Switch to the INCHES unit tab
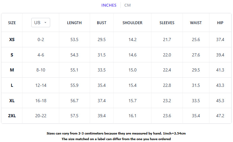This screenshot has width=233, height=142. [109, 5]
